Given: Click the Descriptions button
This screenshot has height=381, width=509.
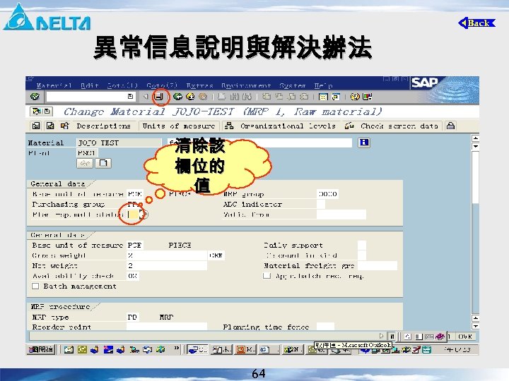Looking at the screenshot, I should tap(103, 126).
